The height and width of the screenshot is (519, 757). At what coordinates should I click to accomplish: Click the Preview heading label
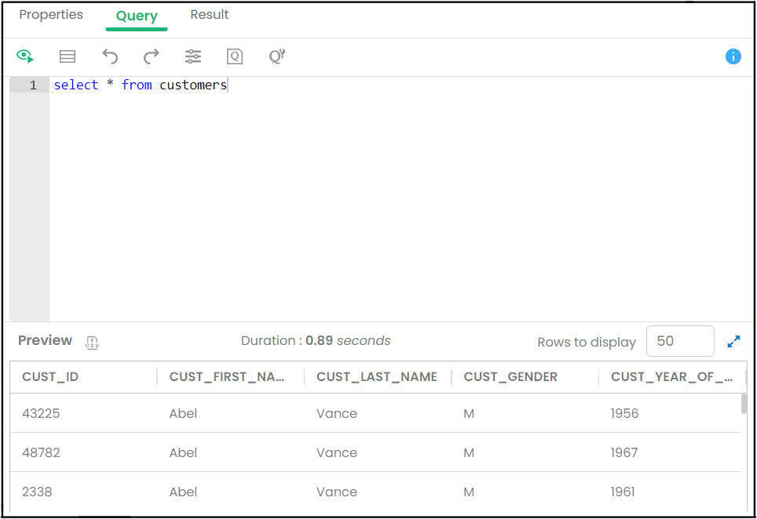point(45,340)
